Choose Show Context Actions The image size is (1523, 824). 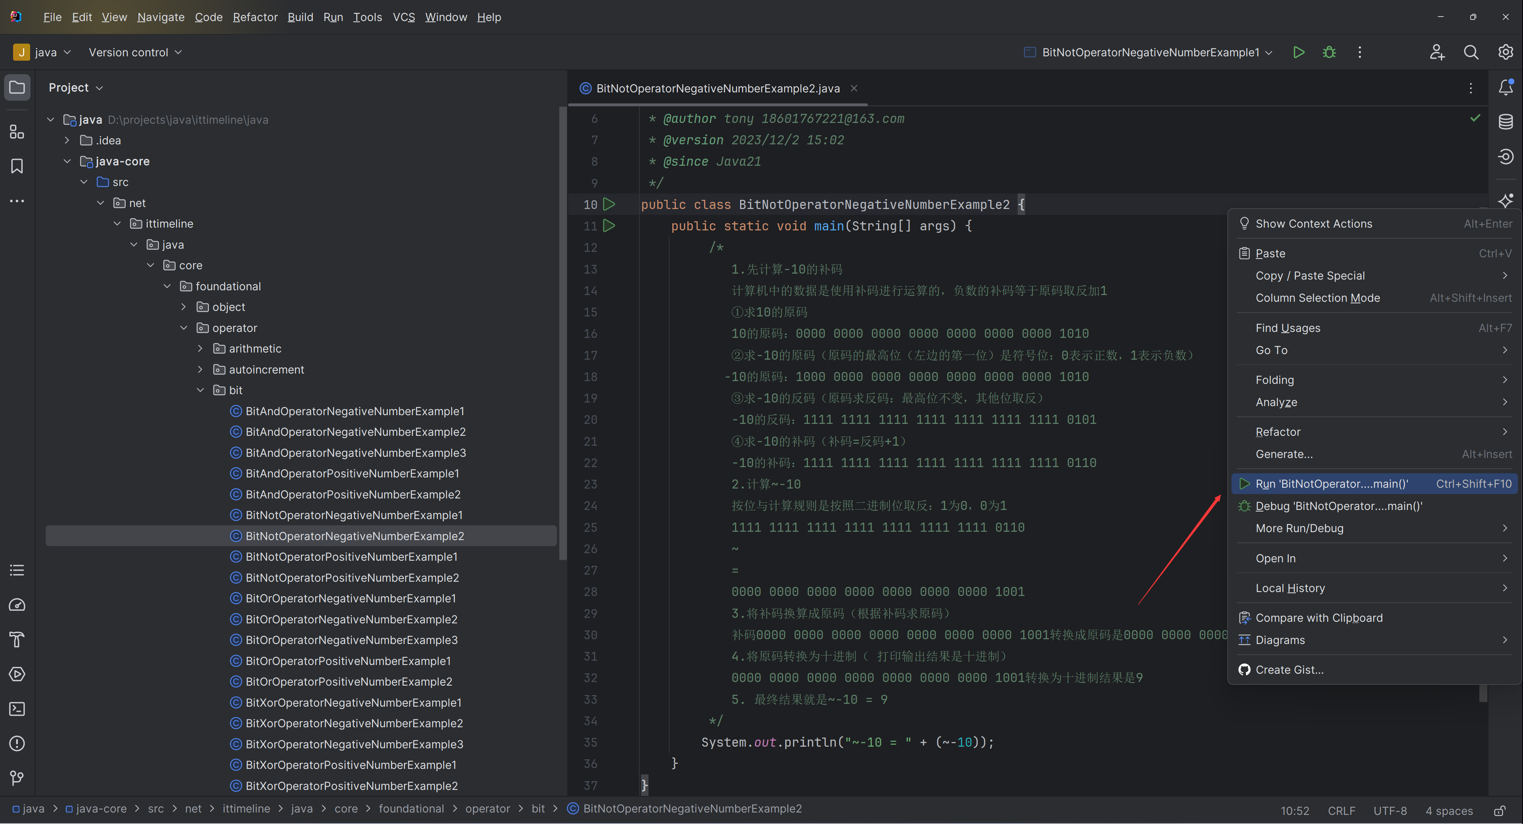click(x=1375, y=224)
